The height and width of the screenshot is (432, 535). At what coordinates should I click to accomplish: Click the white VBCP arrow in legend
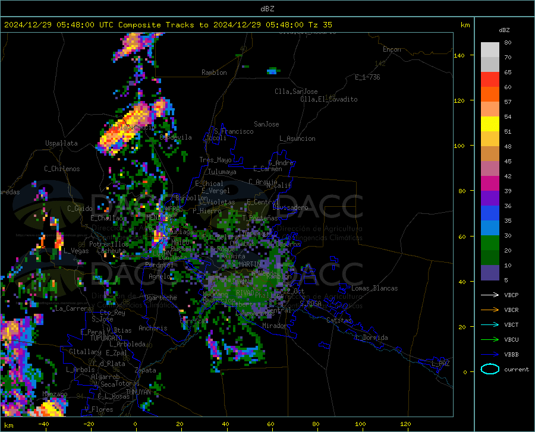click(490, 295)
